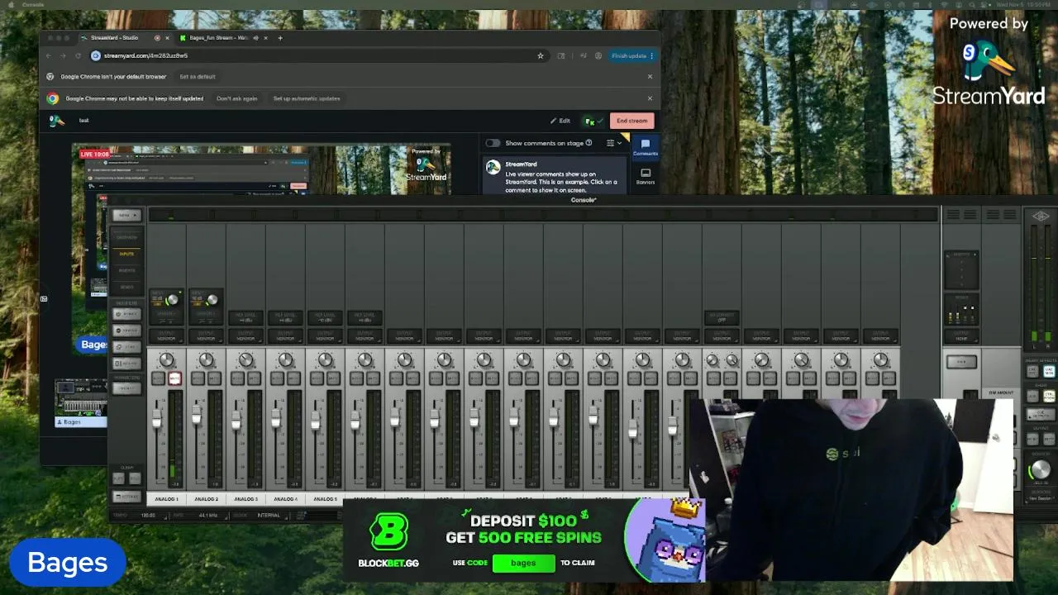Click End stream button

click(631, 121)
